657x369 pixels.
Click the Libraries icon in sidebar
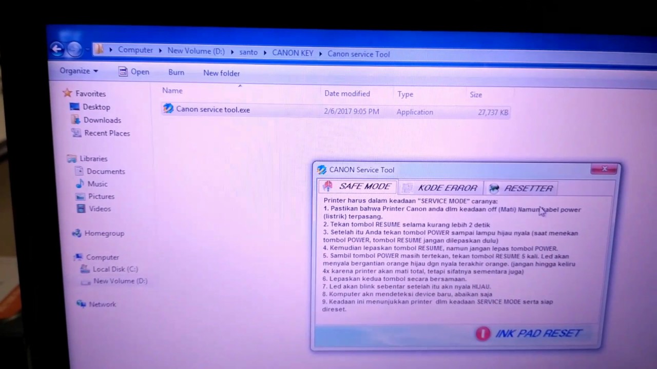click(x=72, y=158)
